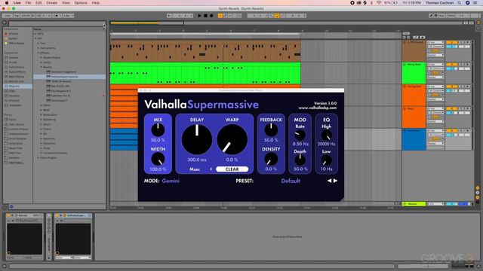The image size is (483, 271).
Task: Toggle browser visibility round button
Action: pos(5,23)
